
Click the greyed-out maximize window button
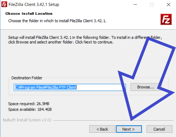pyautogui.click(x=152, y=5)
